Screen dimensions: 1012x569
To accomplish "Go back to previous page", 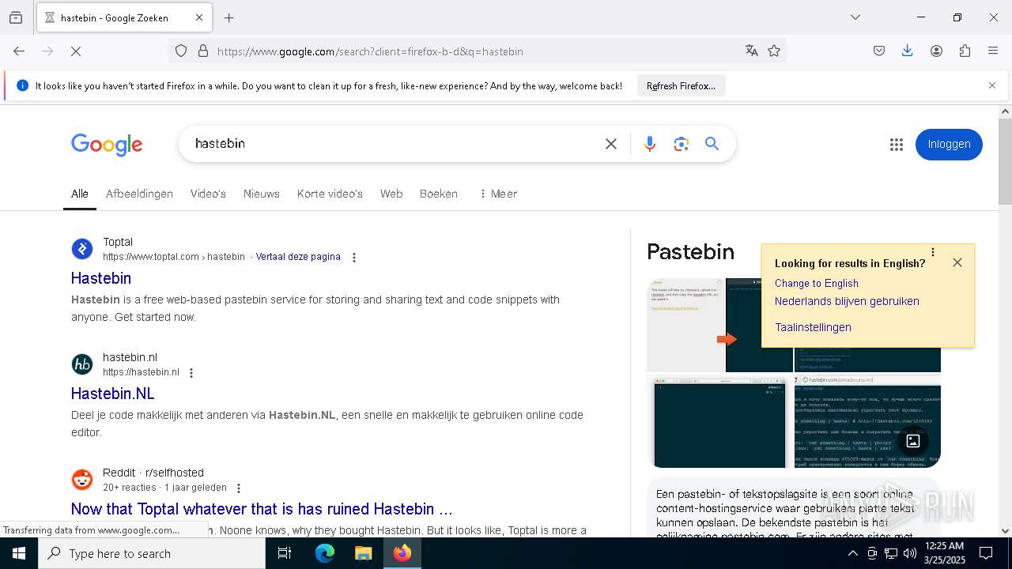I will tap(19, 51).
